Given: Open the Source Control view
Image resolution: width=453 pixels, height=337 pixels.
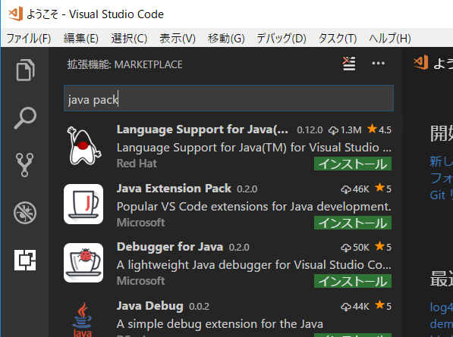Looking at the screenshot, I should tap(25, 165).
